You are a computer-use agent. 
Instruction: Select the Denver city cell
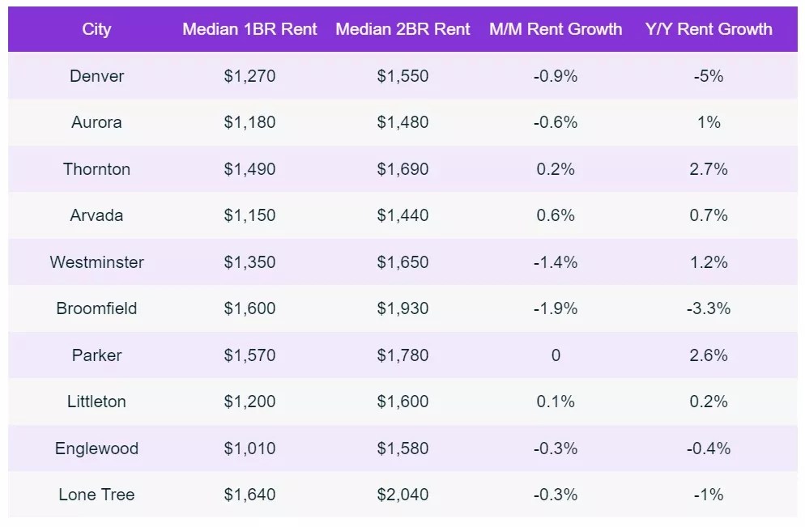tap(96, 76)
